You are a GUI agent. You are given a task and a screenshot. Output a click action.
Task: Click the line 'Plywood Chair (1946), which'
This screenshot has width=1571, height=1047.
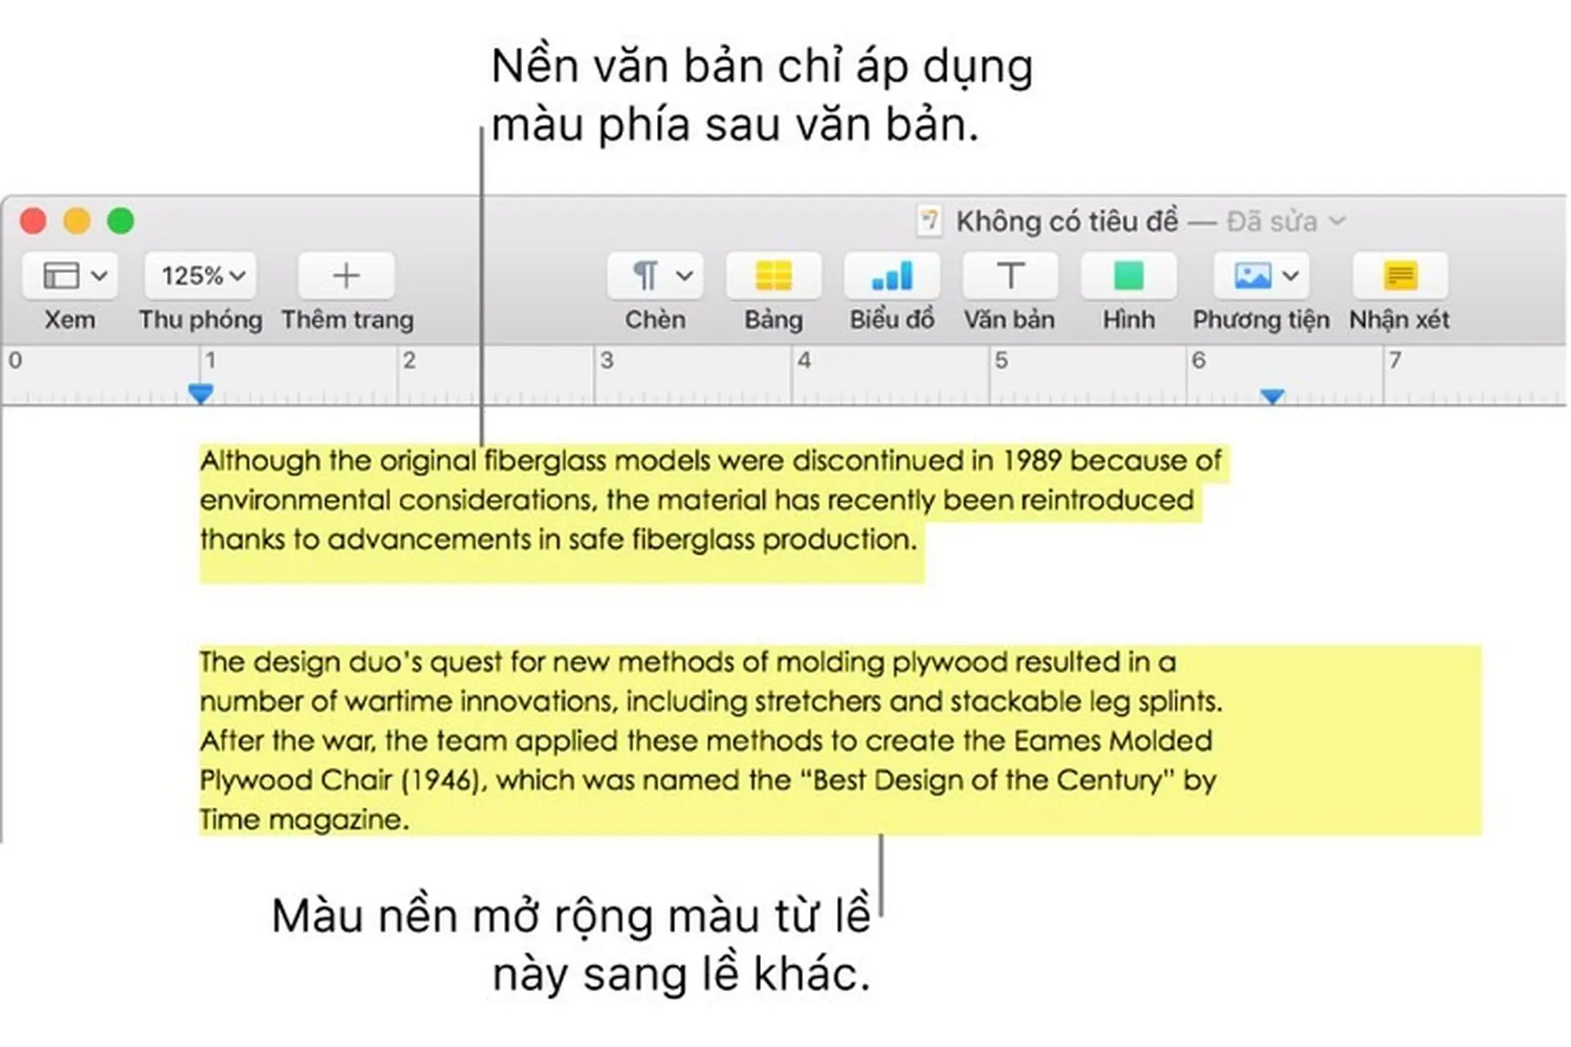[708, 780]
